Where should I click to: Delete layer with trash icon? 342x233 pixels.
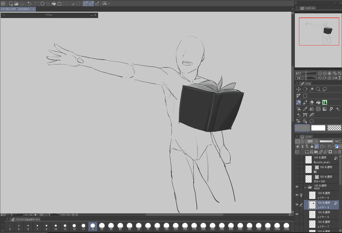pos(339,152)
